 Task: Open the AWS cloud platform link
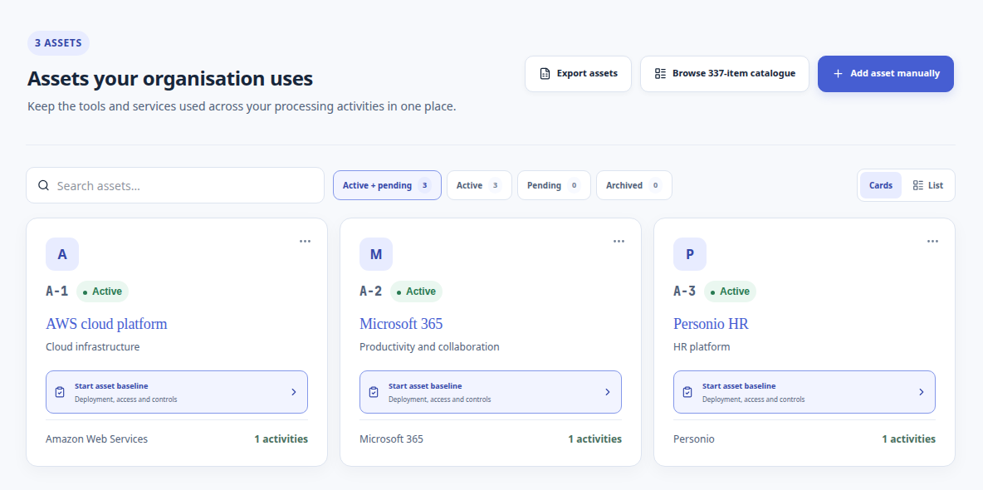pyautogui.click(x=106, y=324)
